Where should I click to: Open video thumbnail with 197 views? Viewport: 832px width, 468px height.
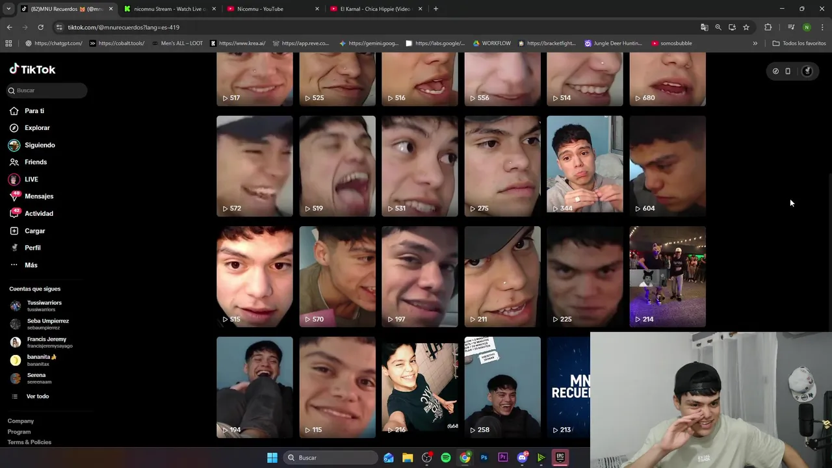pyautogui.click(x=420, y=276)
